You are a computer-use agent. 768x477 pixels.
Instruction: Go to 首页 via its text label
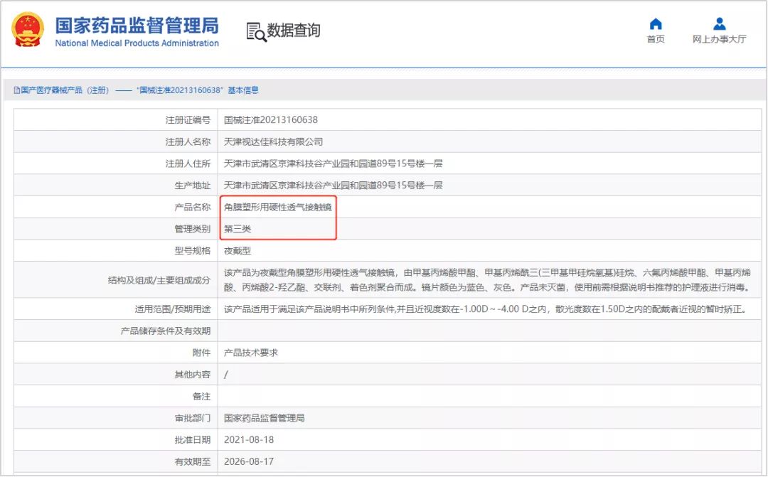tap(656, 40)
